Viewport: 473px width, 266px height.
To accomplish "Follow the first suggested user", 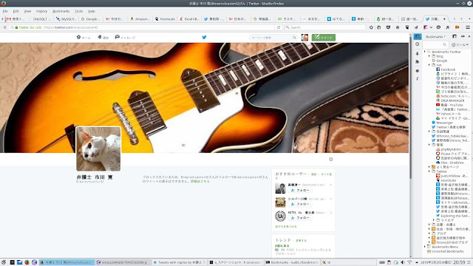I will point(299,191).
